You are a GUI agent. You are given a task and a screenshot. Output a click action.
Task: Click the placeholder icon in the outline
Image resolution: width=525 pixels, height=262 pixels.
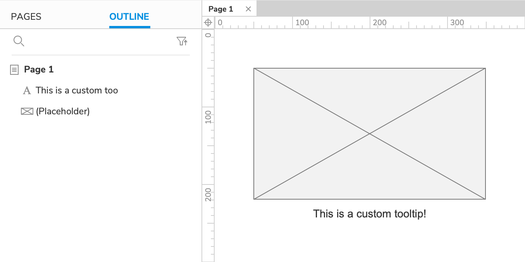pos(27,112)
